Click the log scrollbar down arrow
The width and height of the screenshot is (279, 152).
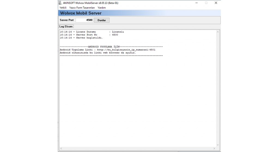tap(218, 145)
